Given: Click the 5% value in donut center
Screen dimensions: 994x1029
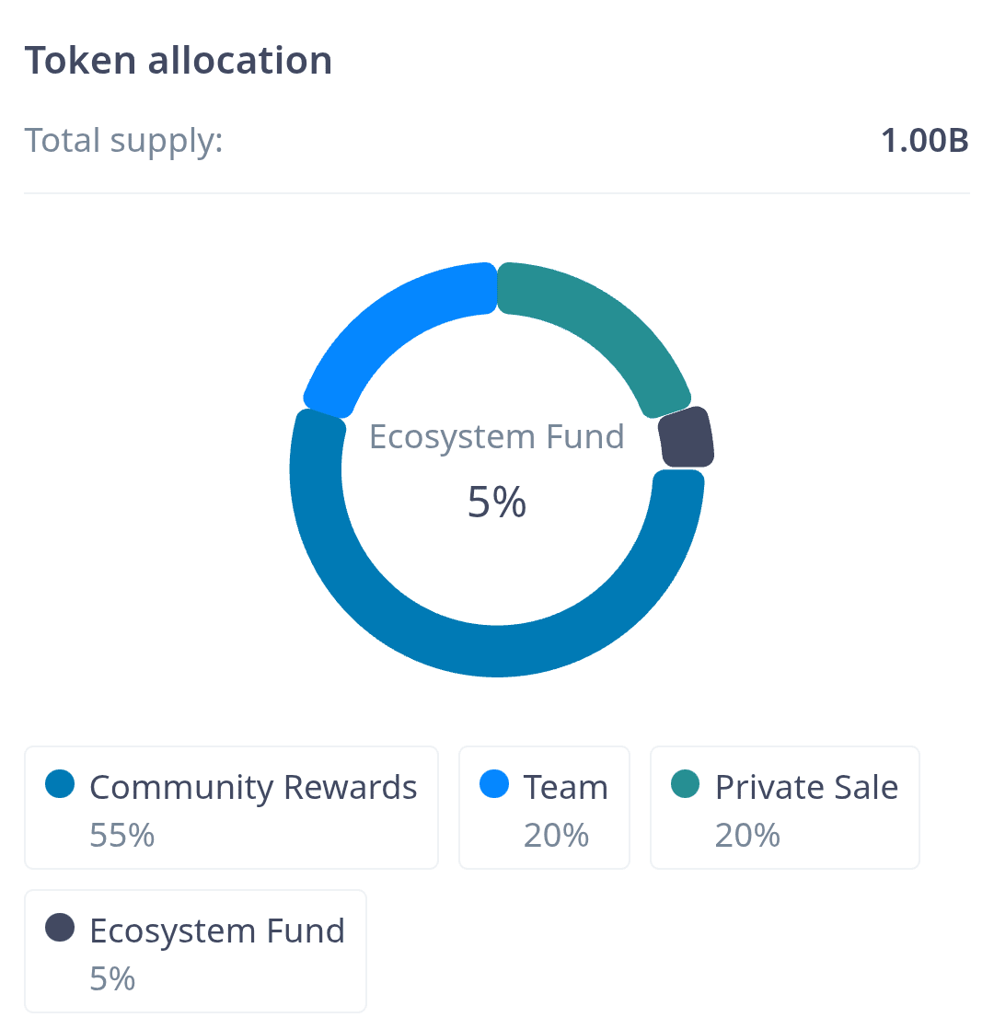Looking at the screenshot, I should click(497, 503).
